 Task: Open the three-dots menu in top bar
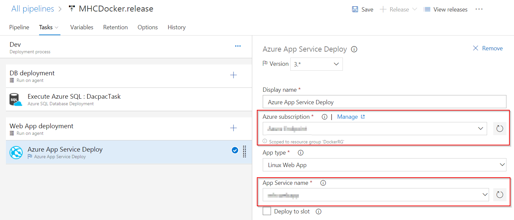(x=479, y=9)
